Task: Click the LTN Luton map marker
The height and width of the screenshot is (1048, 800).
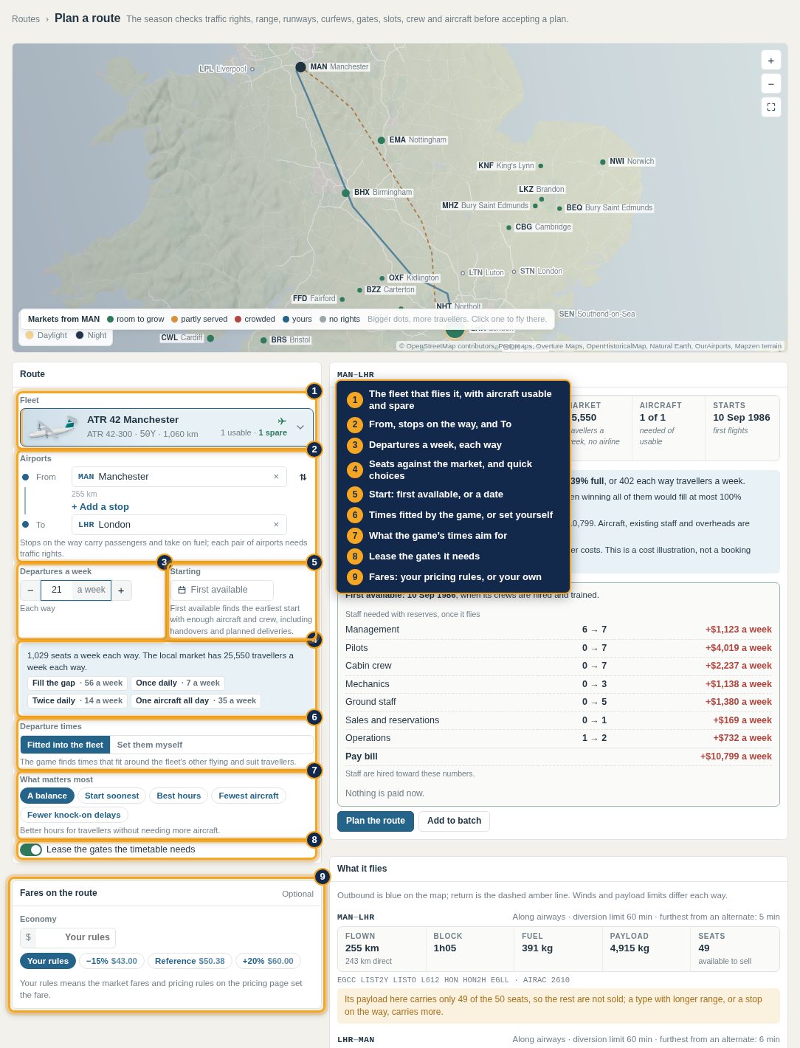Action: pos(463,273)
